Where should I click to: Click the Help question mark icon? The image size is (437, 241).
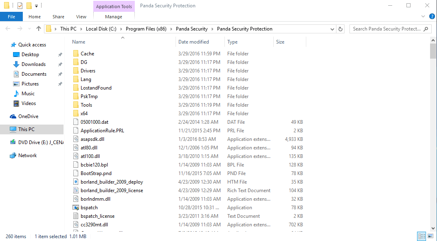[x=432, y=16]
